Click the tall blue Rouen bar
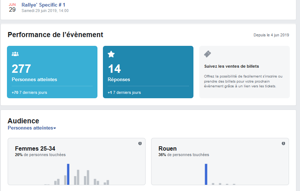Image resolution: width=300 pixels, height=191 pixels. tap(206, 174)
